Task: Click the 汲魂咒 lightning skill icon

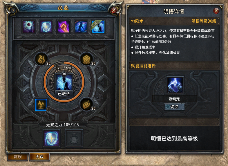Action: [175, 85]
